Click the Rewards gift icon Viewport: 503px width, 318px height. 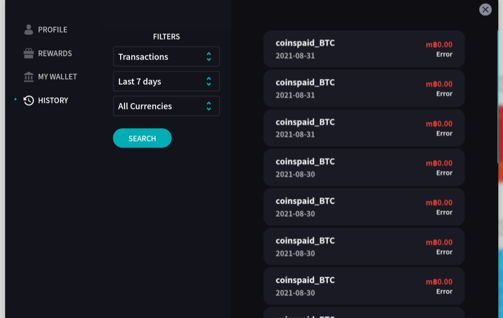[28, 53]
